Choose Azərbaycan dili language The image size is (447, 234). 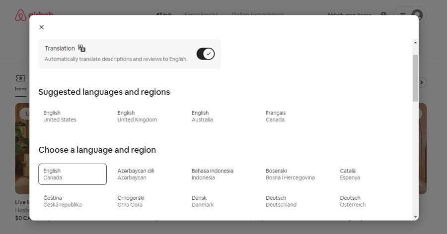click(x=136, y=174)
